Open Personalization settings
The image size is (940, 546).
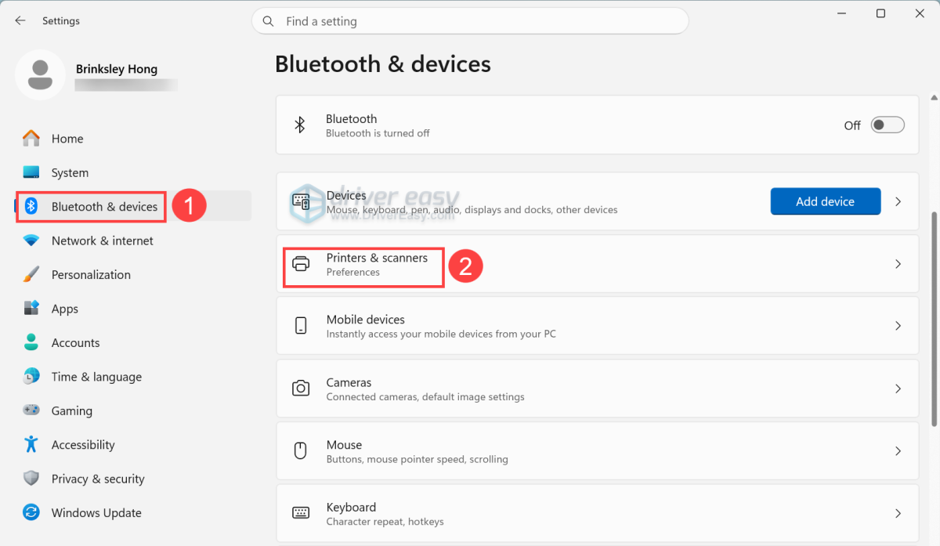coord(133,275)
